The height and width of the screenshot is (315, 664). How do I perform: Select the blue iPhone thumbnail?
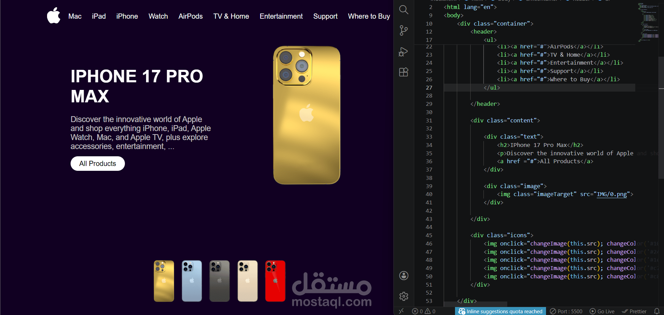(x=192, y=281)
